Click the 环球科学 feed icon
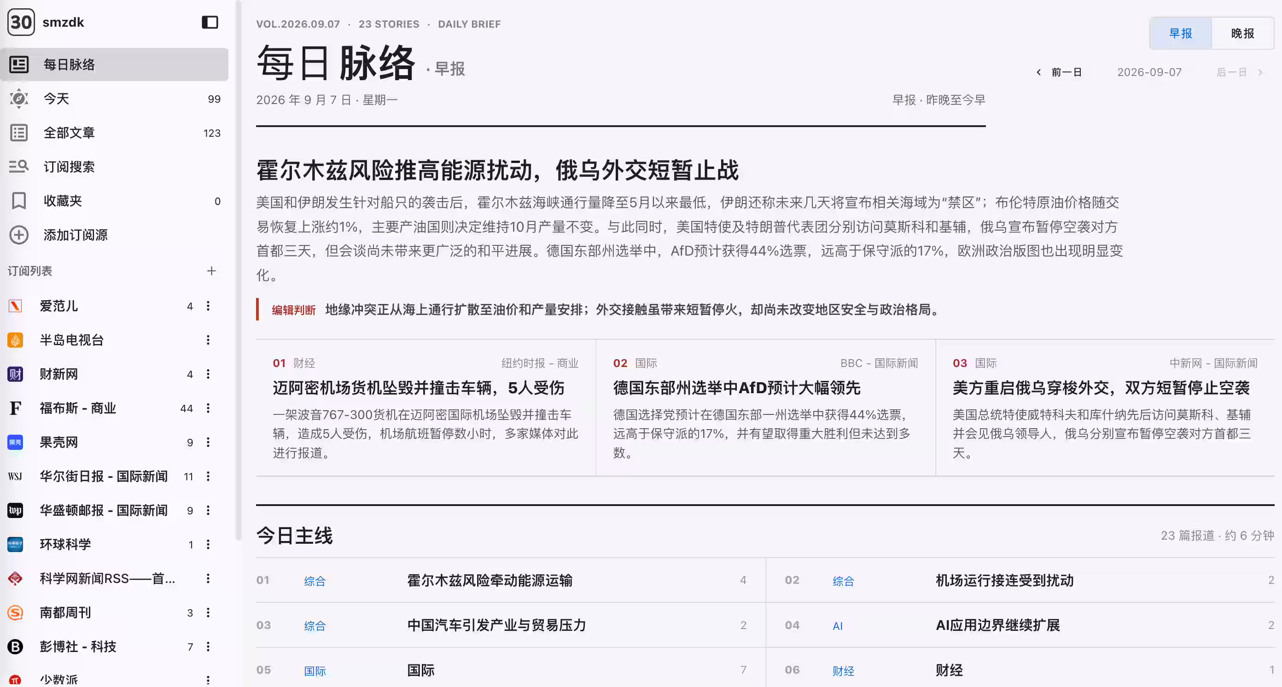This screenshot has width=1282, height=687. click(16, 545)
